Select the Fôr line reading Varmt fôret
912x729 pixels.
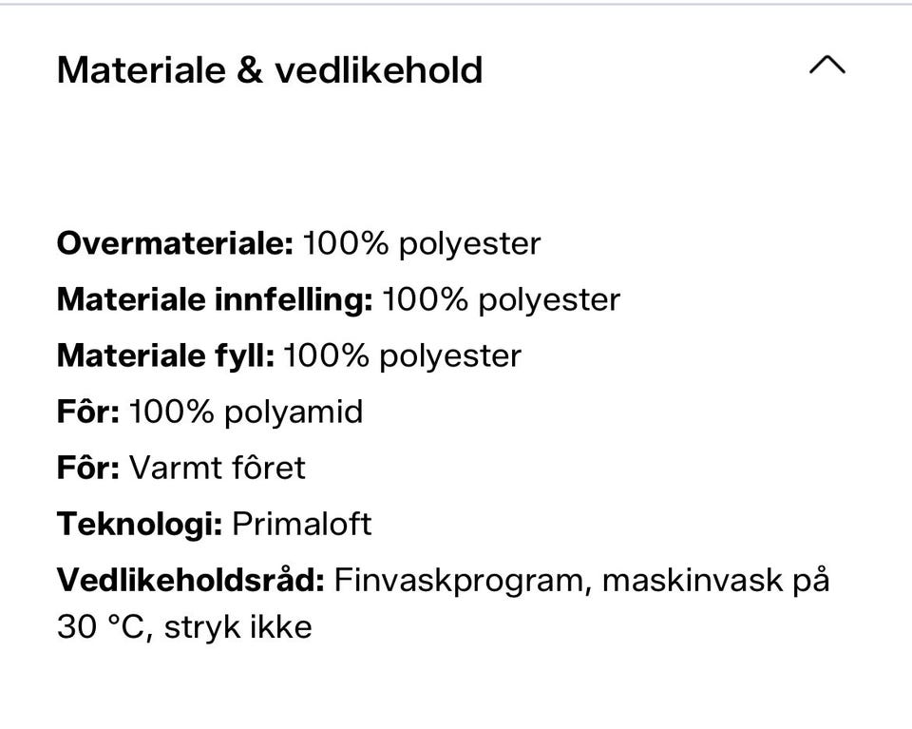180,467
